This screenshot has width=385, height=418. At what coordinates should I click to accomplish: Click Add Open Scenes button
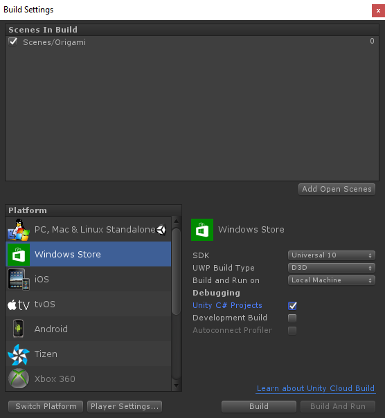coord(337,189)
